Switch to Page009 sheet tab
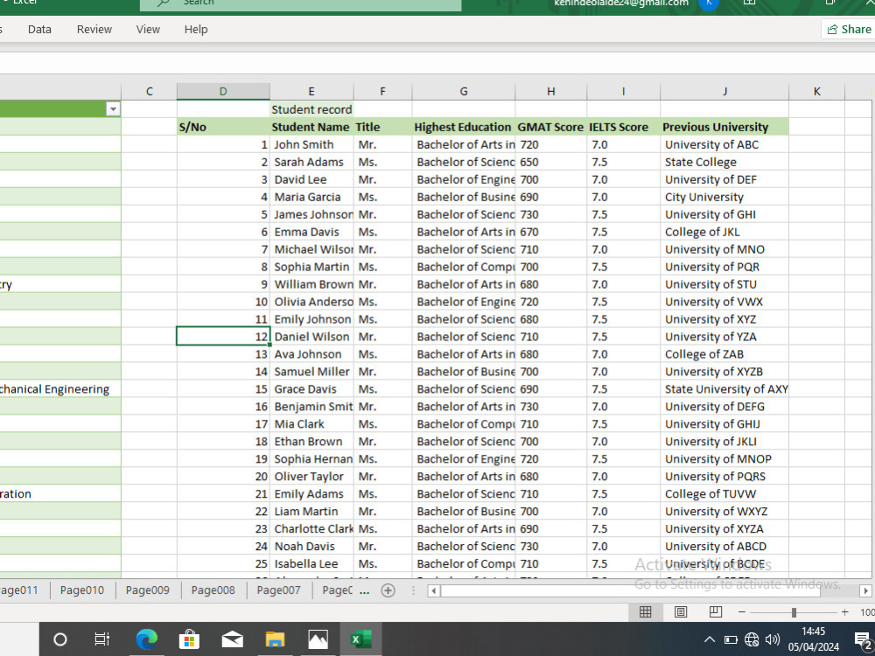This screenshot has width=875, height=656. [147, 590]
